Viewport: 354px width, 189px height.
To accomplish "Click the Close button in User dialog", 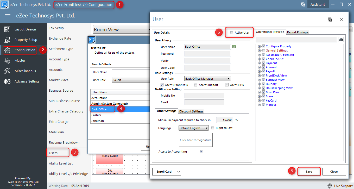I will 334,172.
